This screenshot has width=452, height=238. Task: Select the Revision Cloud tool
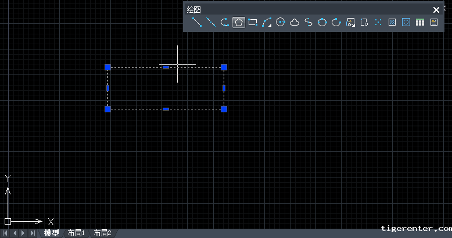[x=295, y=23]
